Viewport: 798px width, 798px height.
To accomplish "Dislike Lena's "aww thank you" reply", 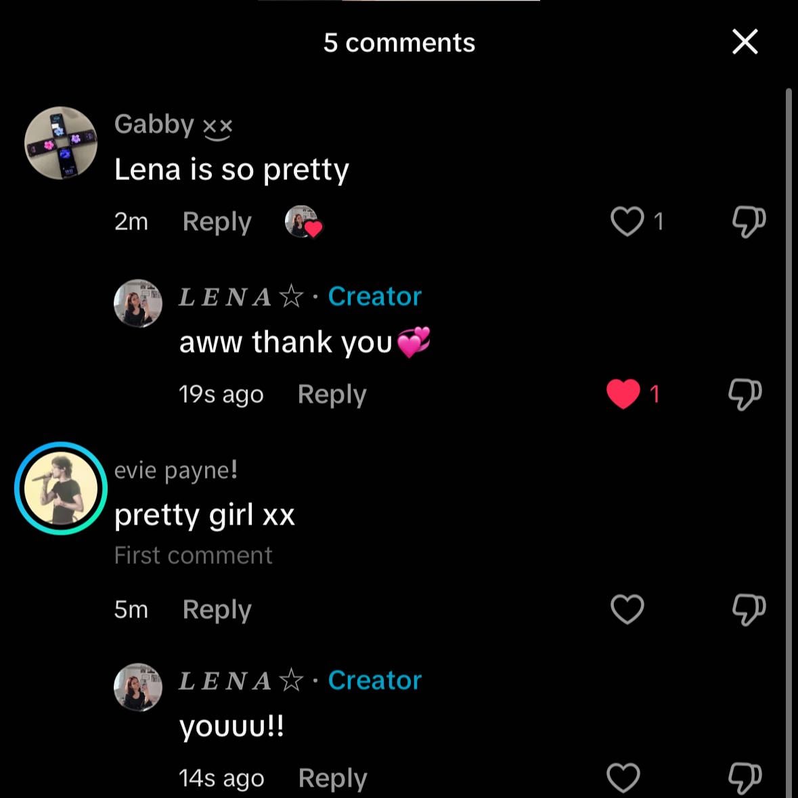I will (x=745, y=394).
